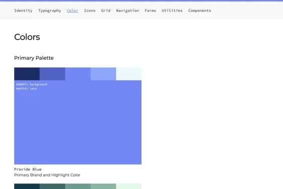
Task: Navigate to the Grid section
Action: pyautogui.click(x=105, y=11)
